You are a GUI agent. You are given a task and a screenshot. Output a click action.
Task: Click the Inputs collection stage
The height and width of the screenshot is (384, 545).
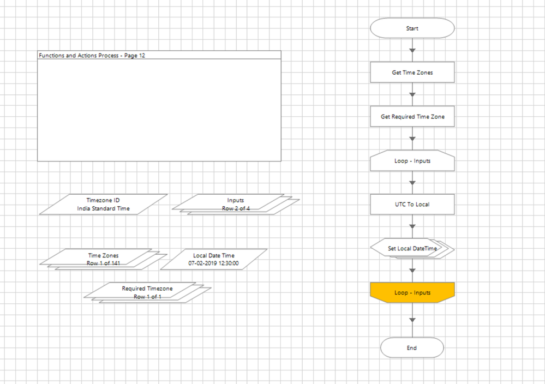(236, 205)
